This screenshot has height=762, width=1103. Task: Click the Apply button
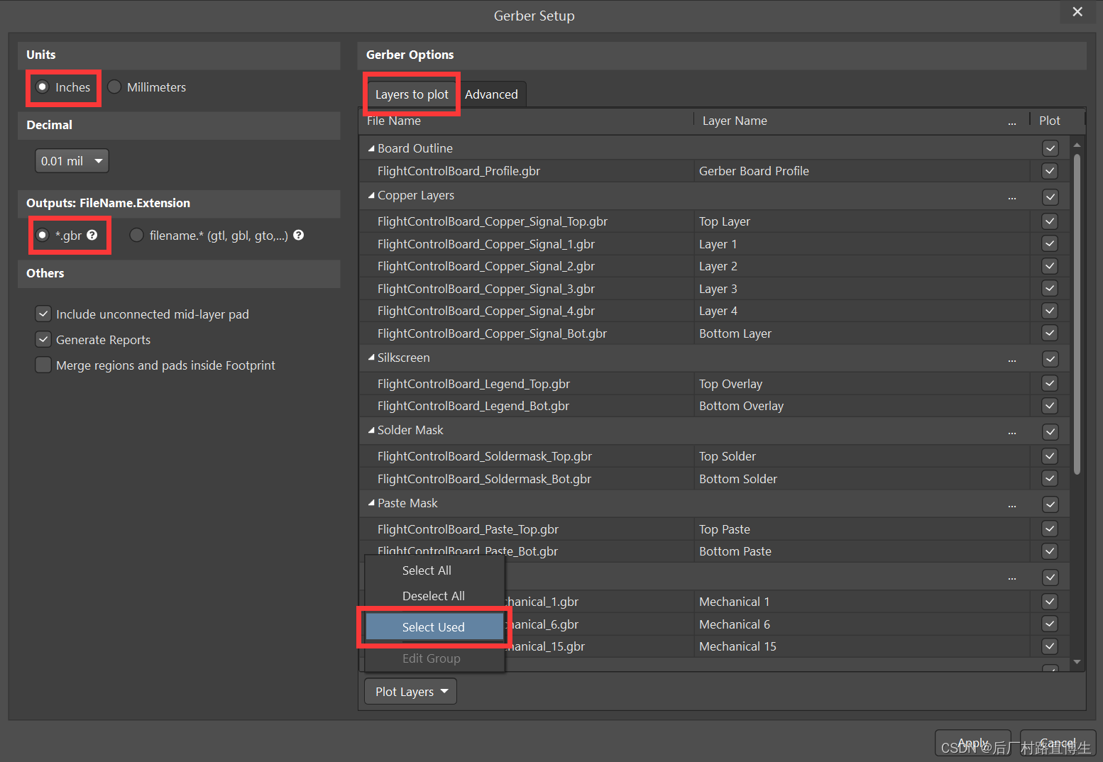coord(973,743)
